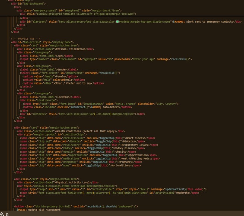
Task: Click the PROFILE TAB comment line
Action: [x=25, y=39]
